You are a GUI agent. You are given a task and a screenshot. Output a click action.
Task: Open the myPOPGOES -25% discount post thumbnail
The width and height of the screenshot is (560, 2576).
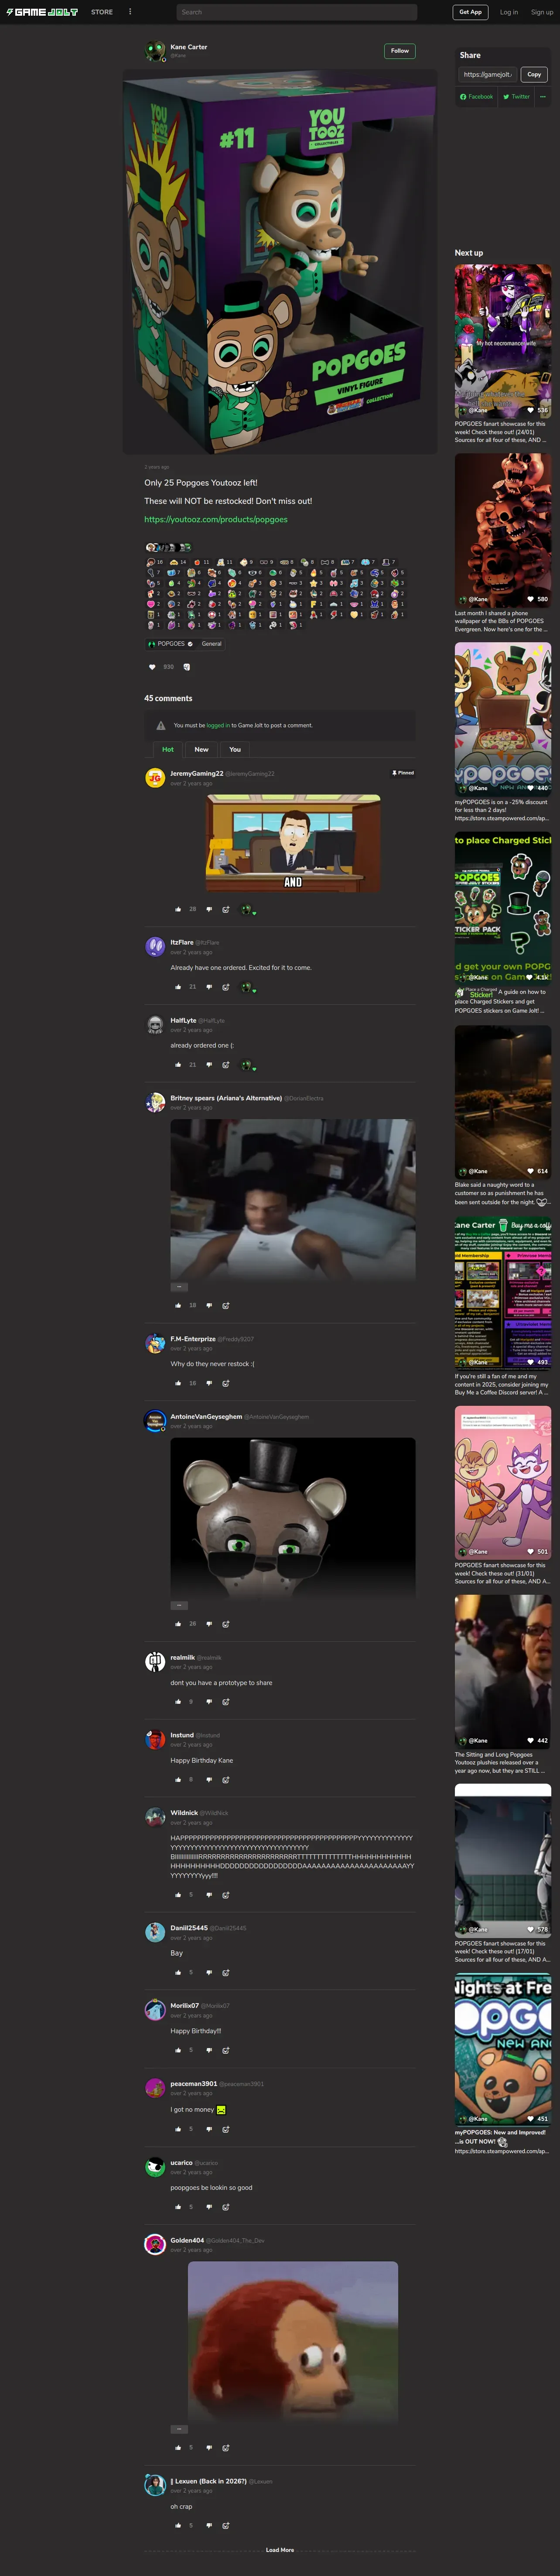click(x=503, y=719)
